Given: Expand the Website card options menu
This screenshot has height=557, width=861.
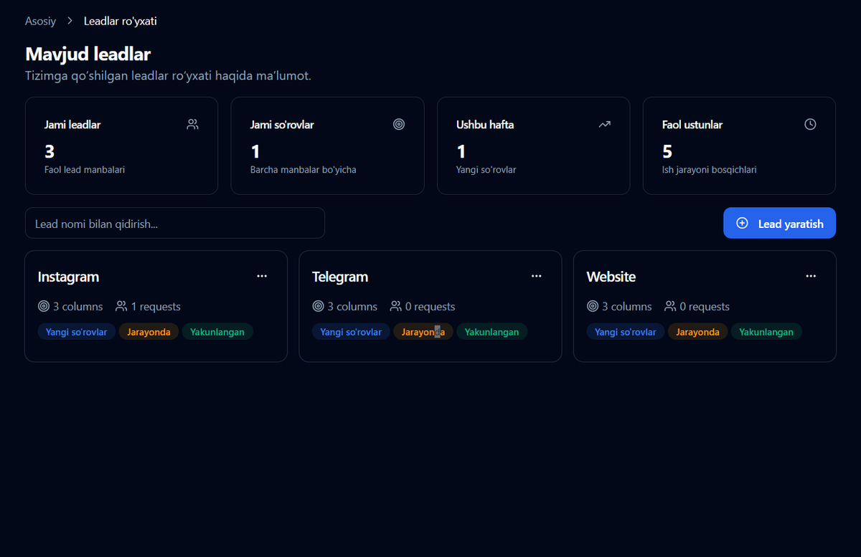Looking at the screenshot, I should pos(811,276).
